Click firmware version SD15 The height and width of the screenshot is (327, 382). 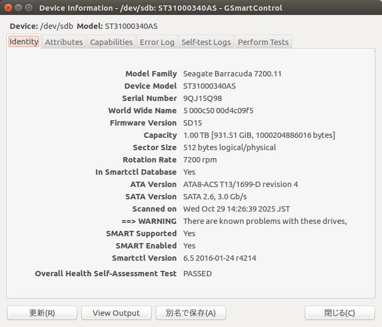(x=192, y=123)
